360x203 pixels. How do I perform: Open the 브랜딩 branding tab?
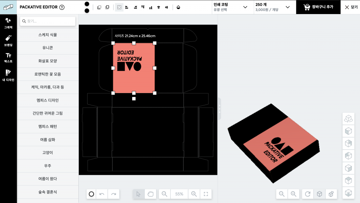click(8, 41)
